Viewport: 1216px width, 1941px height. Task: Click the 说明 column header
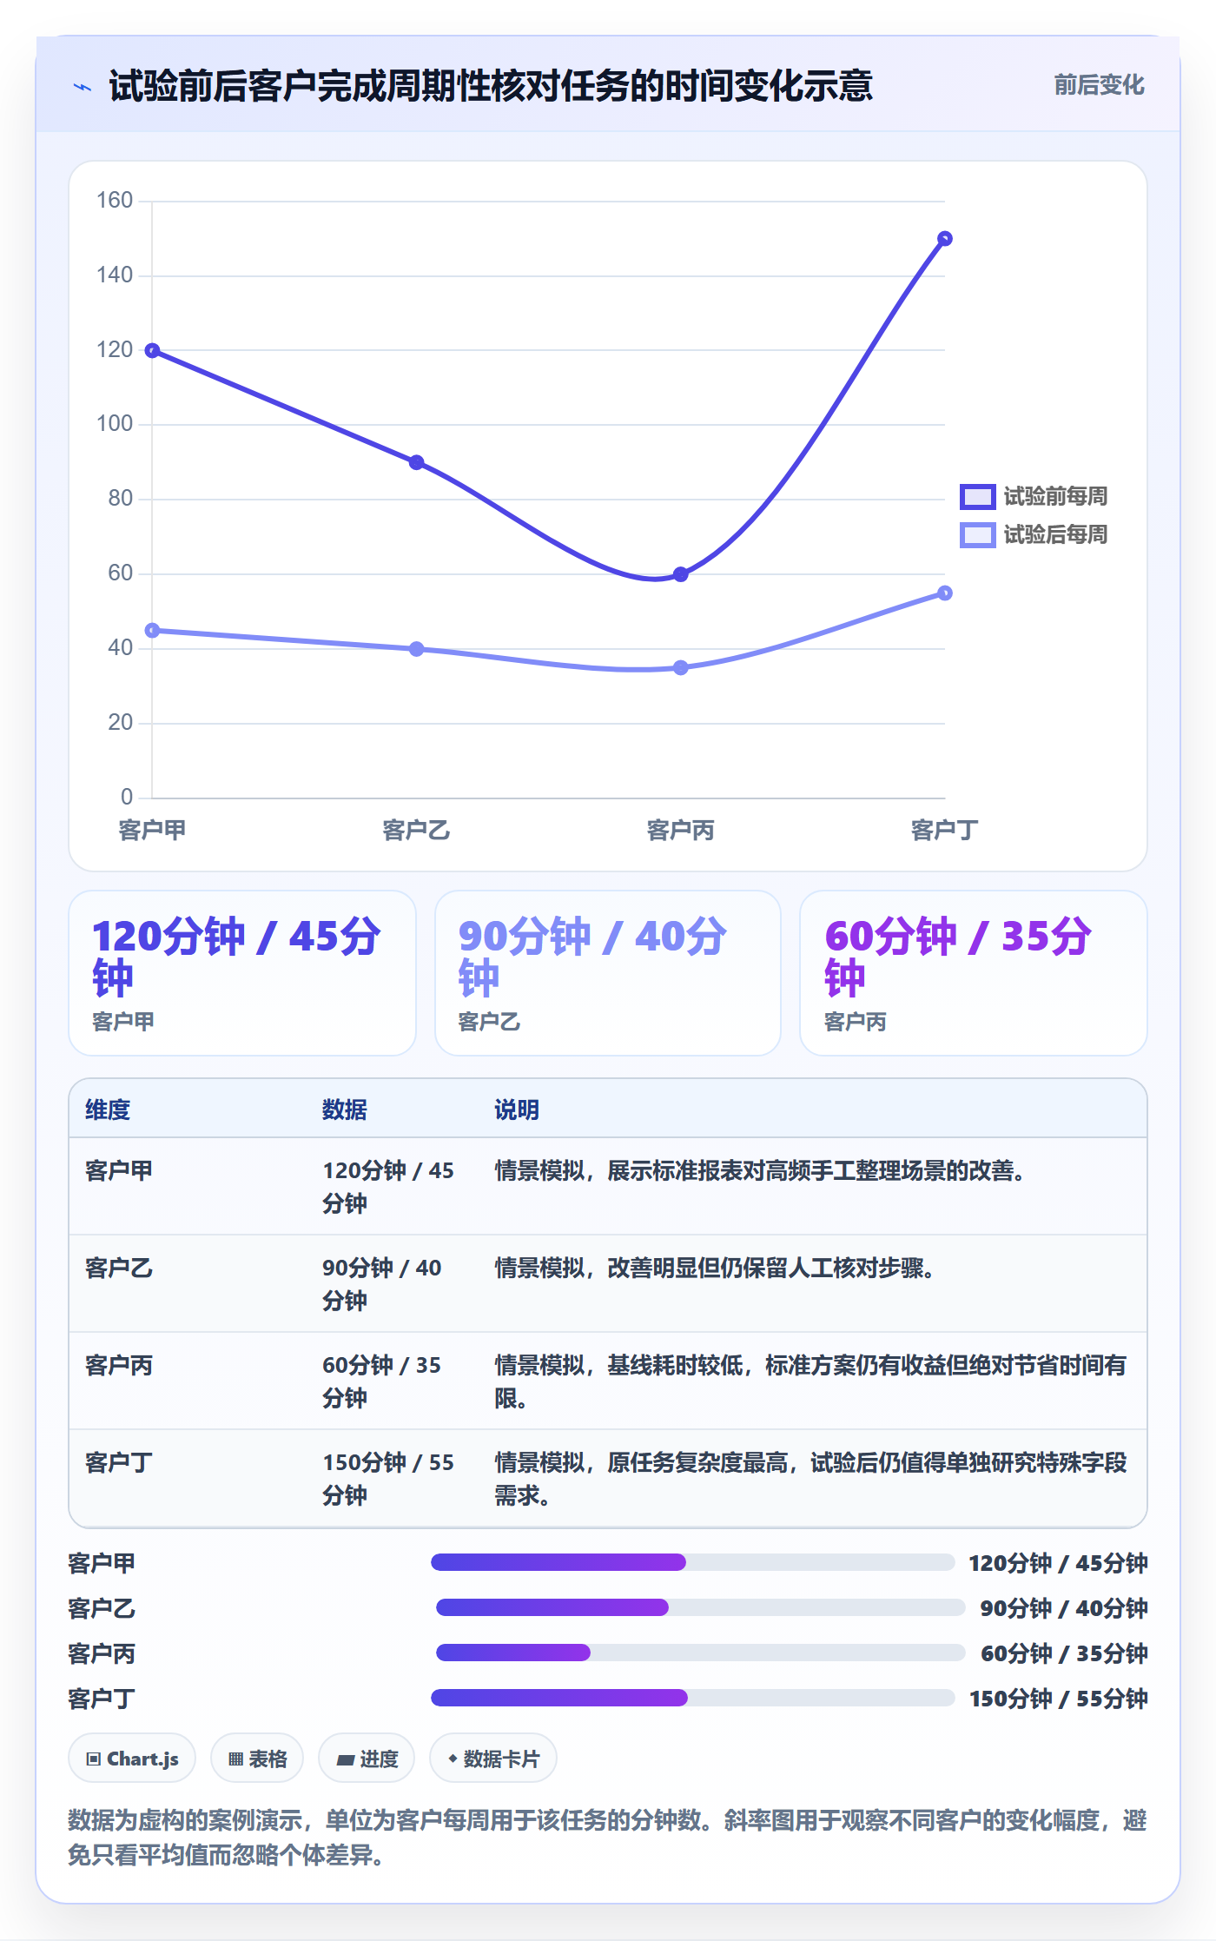(517, 1110)
